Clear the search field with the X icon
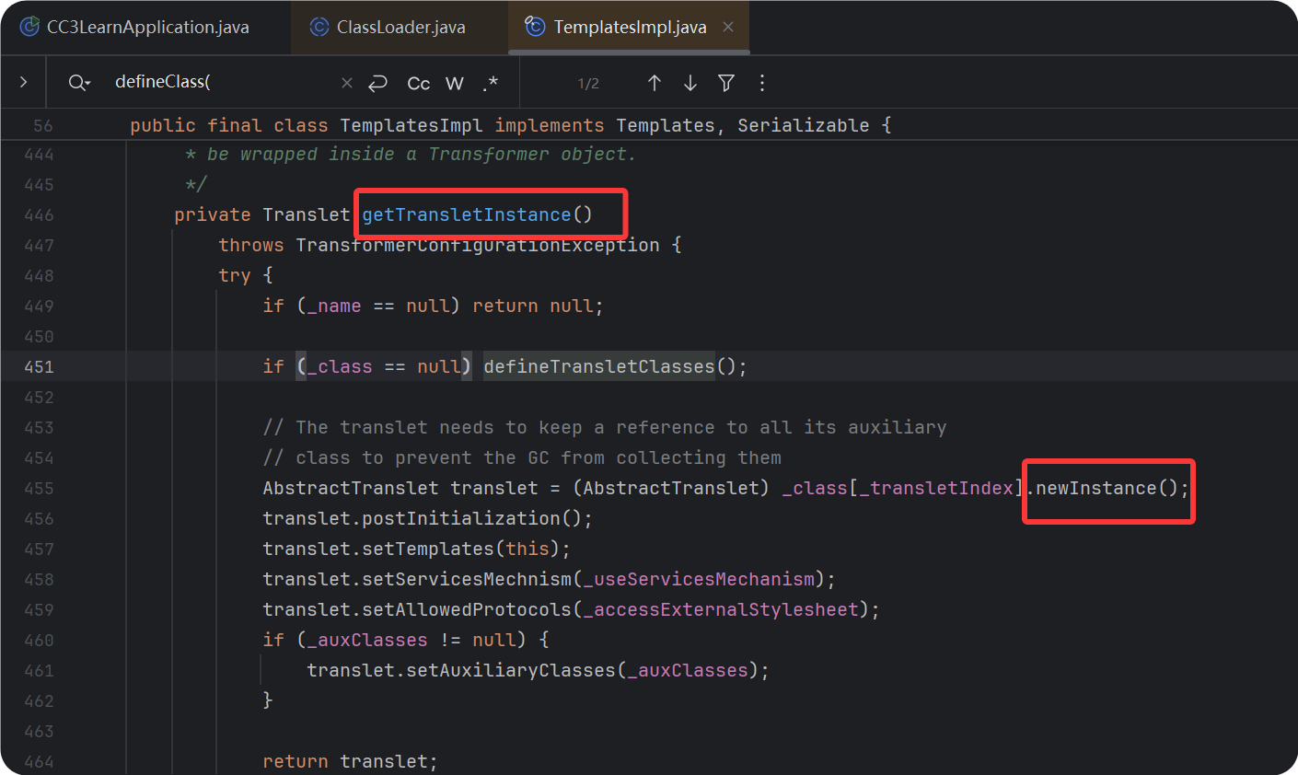This screenshot has height=775, width=1298. pyautogui.click(x=346, y=82)
